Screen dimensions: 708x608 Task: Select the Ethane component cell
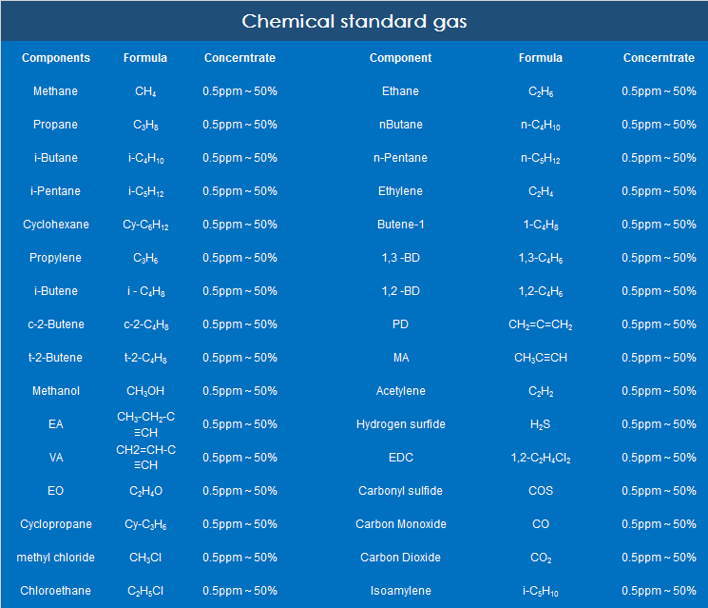pos(400,91)
